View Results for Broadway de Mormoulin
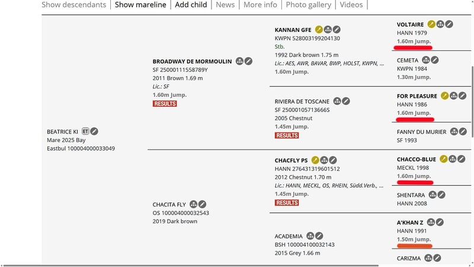Image resolution: width=474 pixels, height=267 pixels. coord(165,104)
